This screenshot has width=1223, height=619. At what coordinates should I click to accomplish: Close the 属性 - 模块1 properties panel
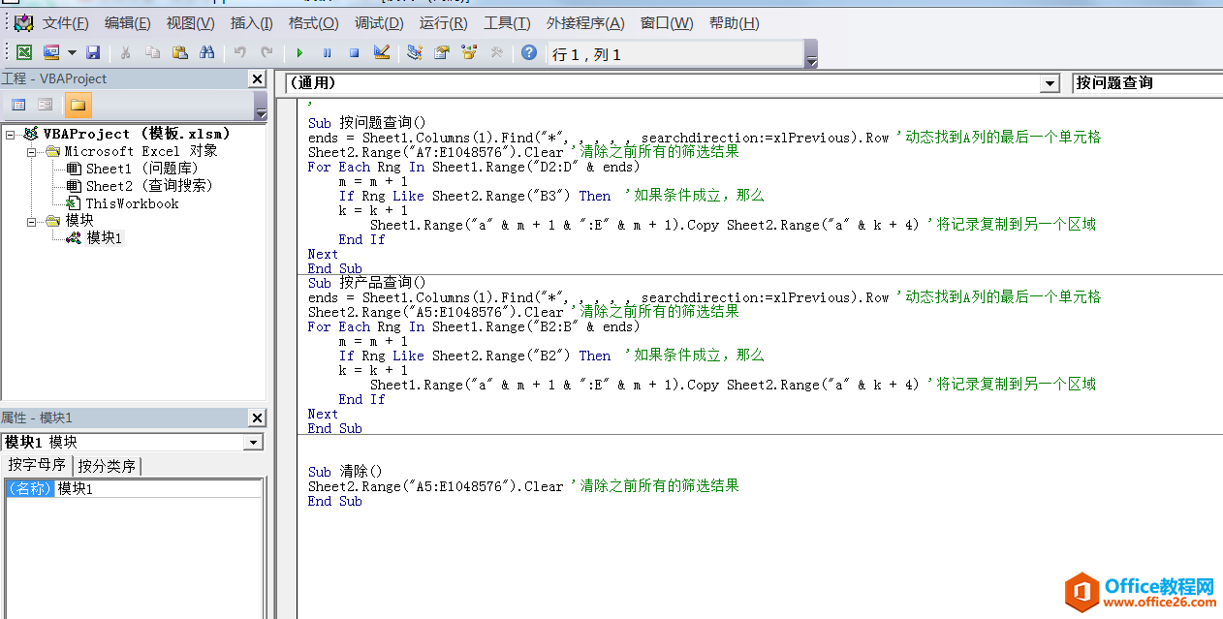click(x=257, y=418)
